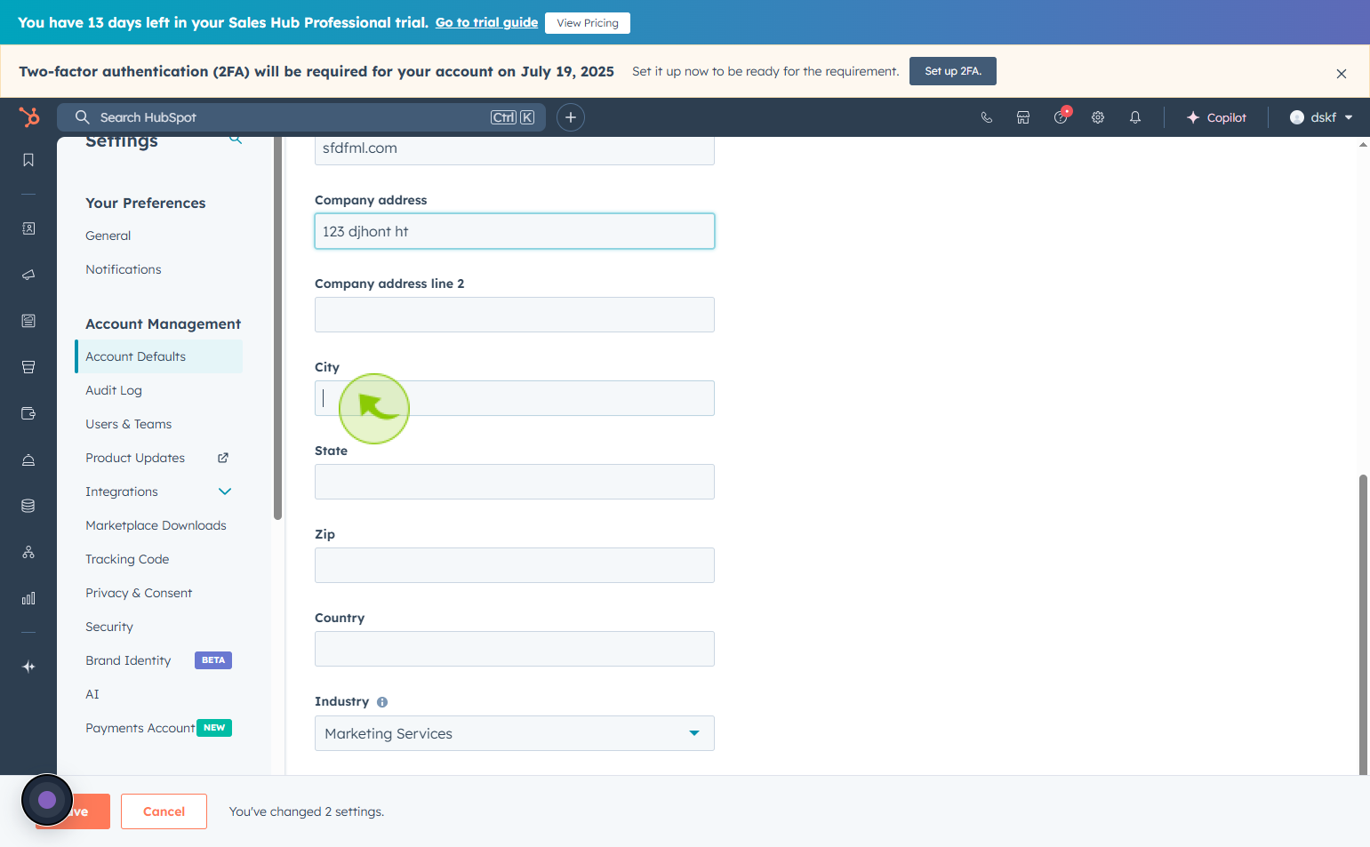The image size is (1370, 847).
Task: Click the purple recorder circle button
Action: tap(47, 800)
